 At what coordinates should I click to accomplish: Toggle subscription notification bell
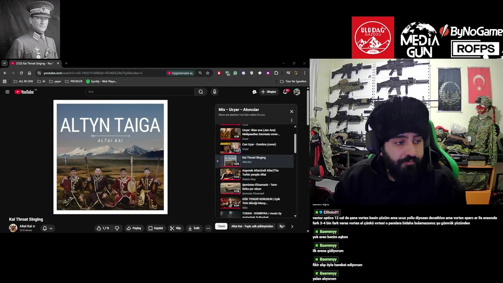pyautogui.click(x=44, y=228)
